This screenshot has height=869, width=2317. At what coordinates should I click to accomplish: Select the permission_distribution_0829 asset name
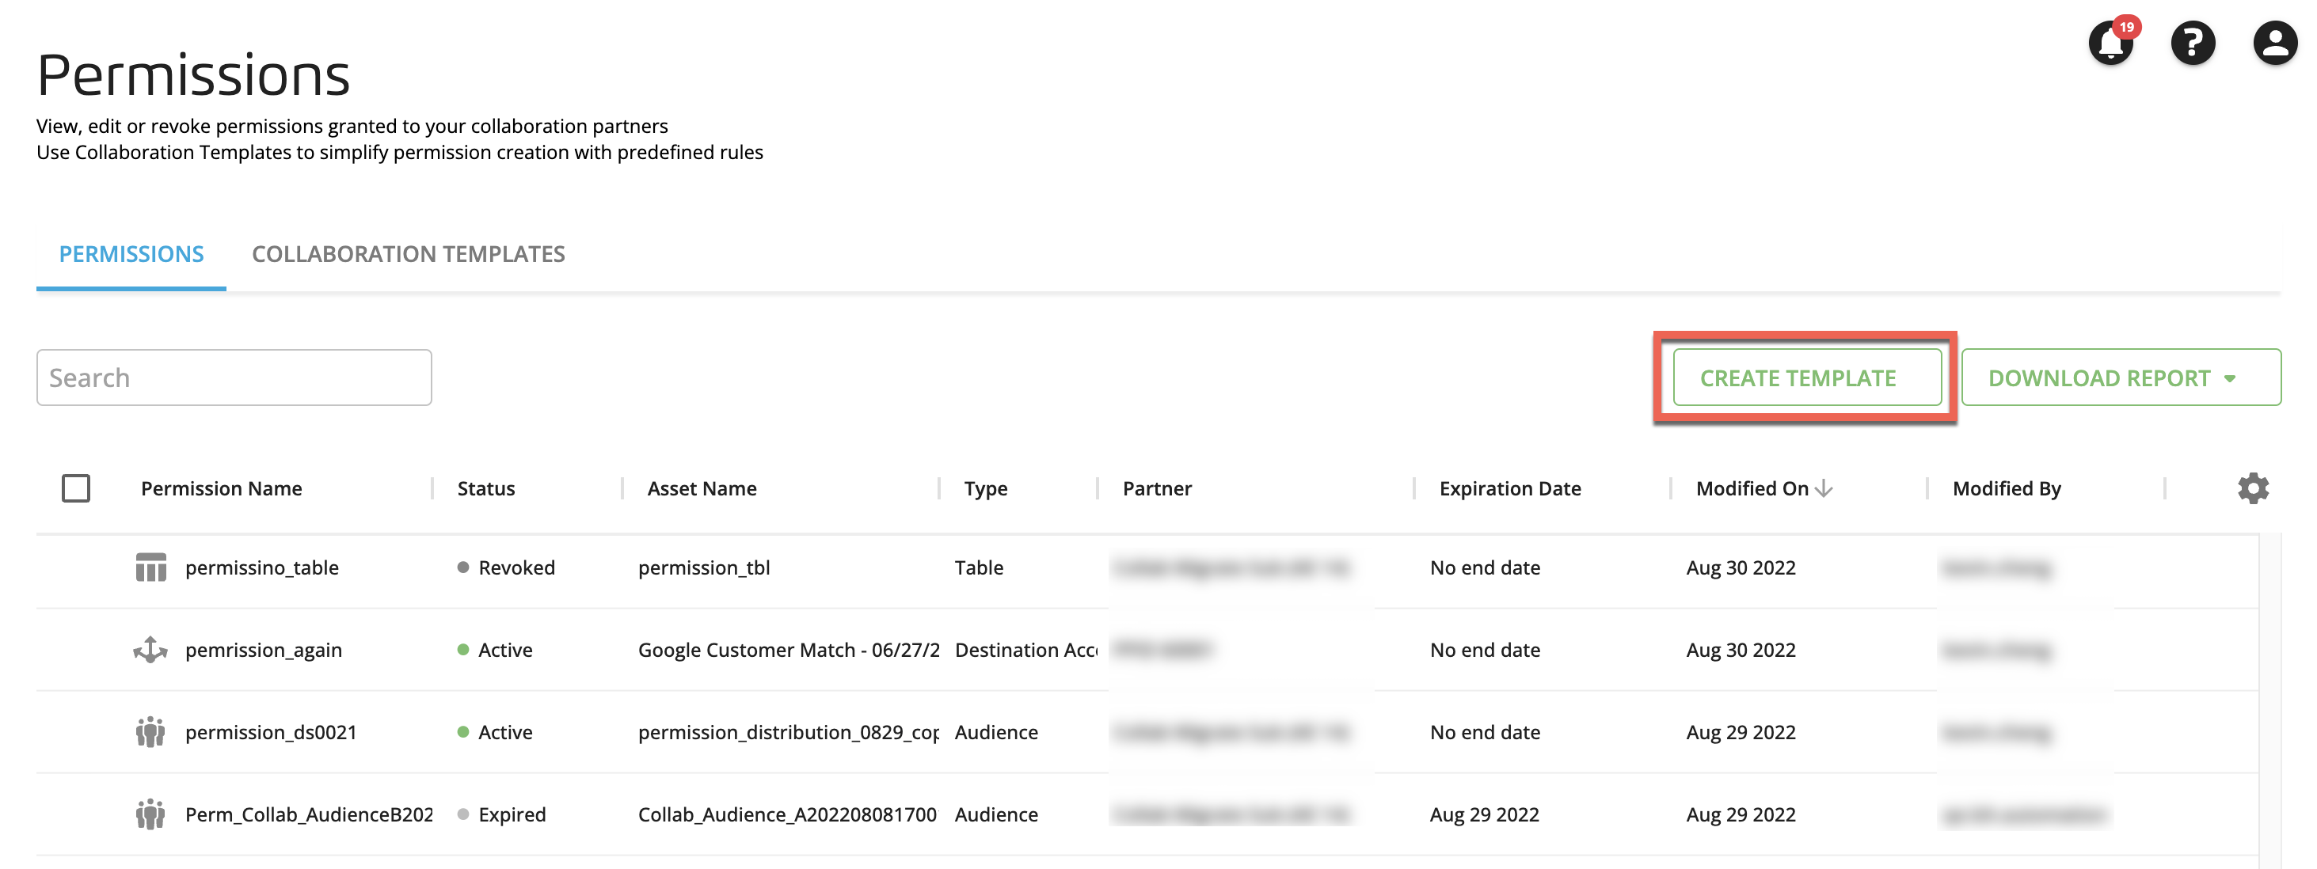point(789,732)
